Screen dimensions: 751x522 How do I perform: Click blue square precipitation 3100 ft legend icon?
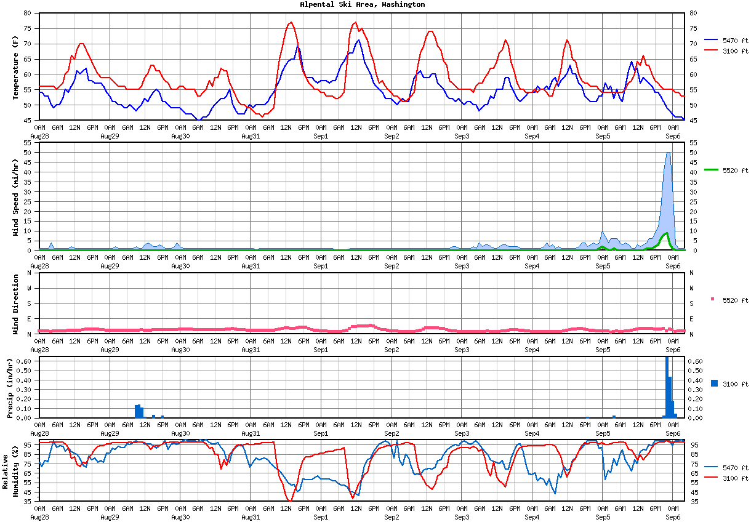pyautogui.click(x=714, y=383)
